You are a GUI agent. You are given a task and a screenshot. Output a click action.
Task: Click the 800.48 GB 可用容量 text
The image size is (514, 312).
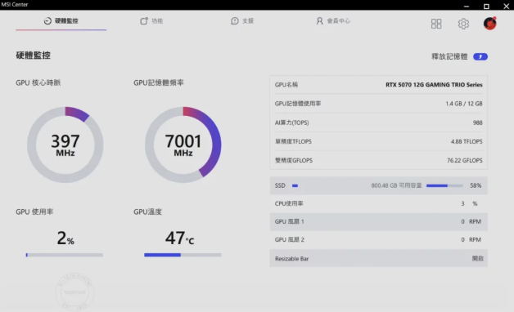(x=396, y=185)
